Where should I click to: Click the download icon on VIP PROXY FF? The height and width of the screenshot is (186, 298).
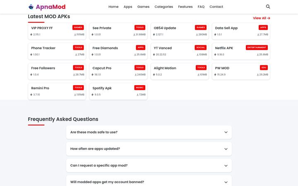pyautogui.click(x=75, y=35)
